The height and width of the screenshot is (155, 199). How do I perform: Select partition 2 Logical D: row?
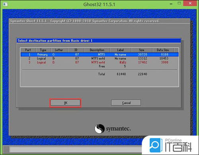[99, 58]
